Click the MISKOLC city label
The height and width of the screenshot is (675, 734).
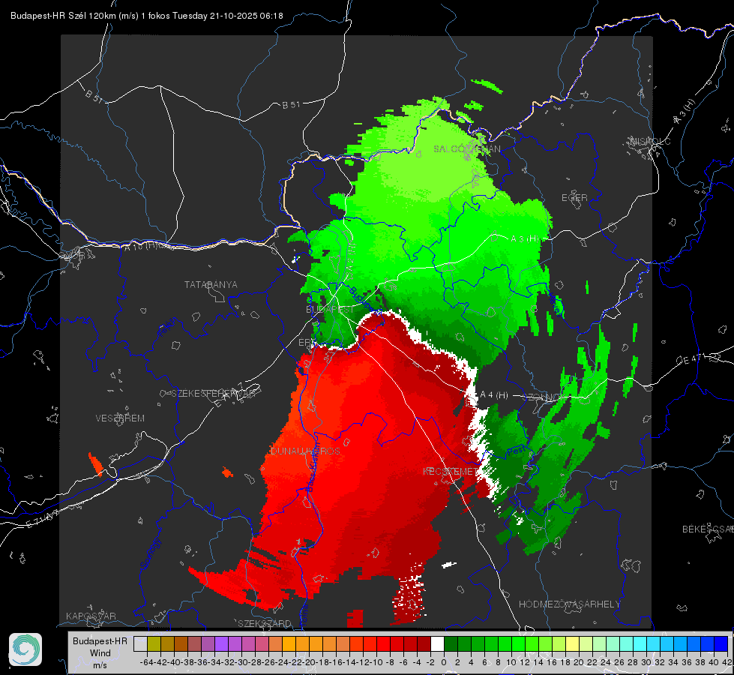coord(650,142)
